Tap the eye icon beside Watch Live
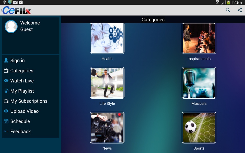 tap(6, 81)
